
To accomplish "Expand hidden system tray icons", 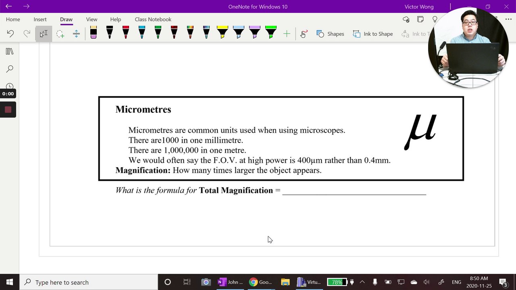I will (362, 282).
